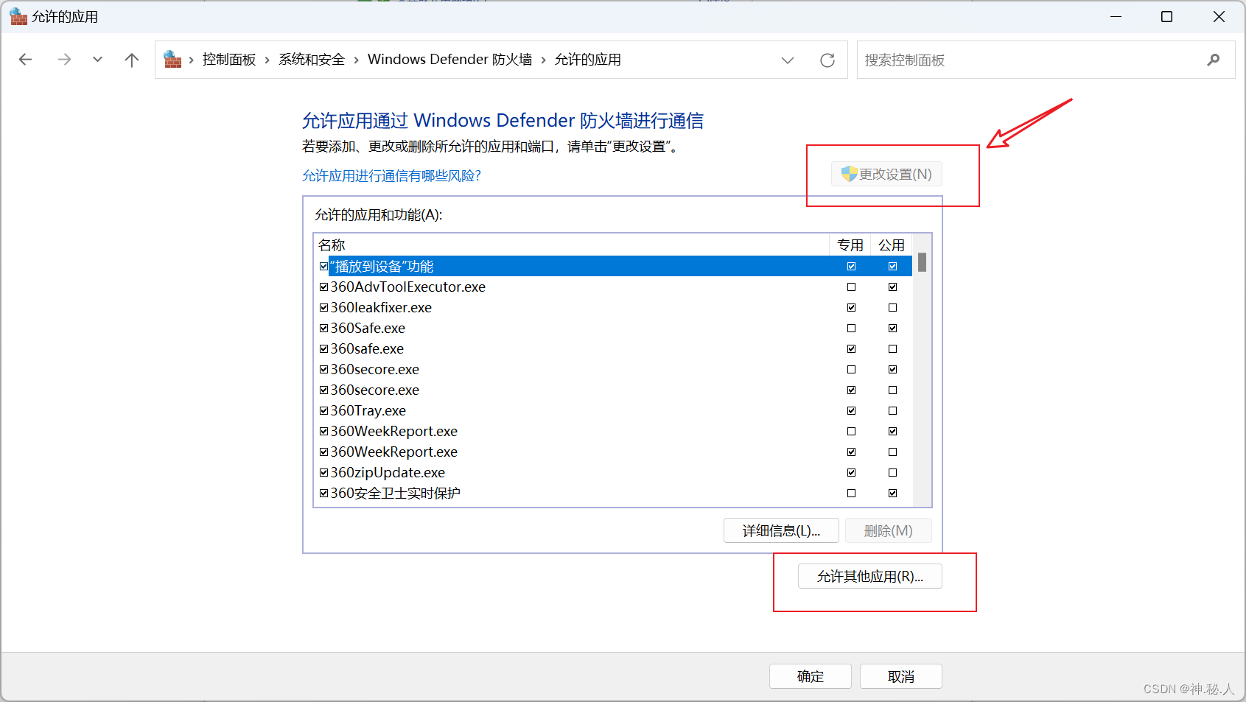Image resolution: width=1246 pixels, height=702 pixels.
Task: Toggle 360zipUpdate.exe name checkbox
Action: tap(323, 472)
